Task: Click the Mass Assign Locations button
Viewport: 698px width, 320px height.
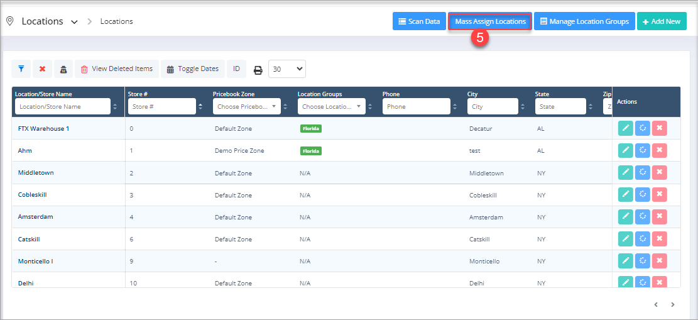Action: 490,21
